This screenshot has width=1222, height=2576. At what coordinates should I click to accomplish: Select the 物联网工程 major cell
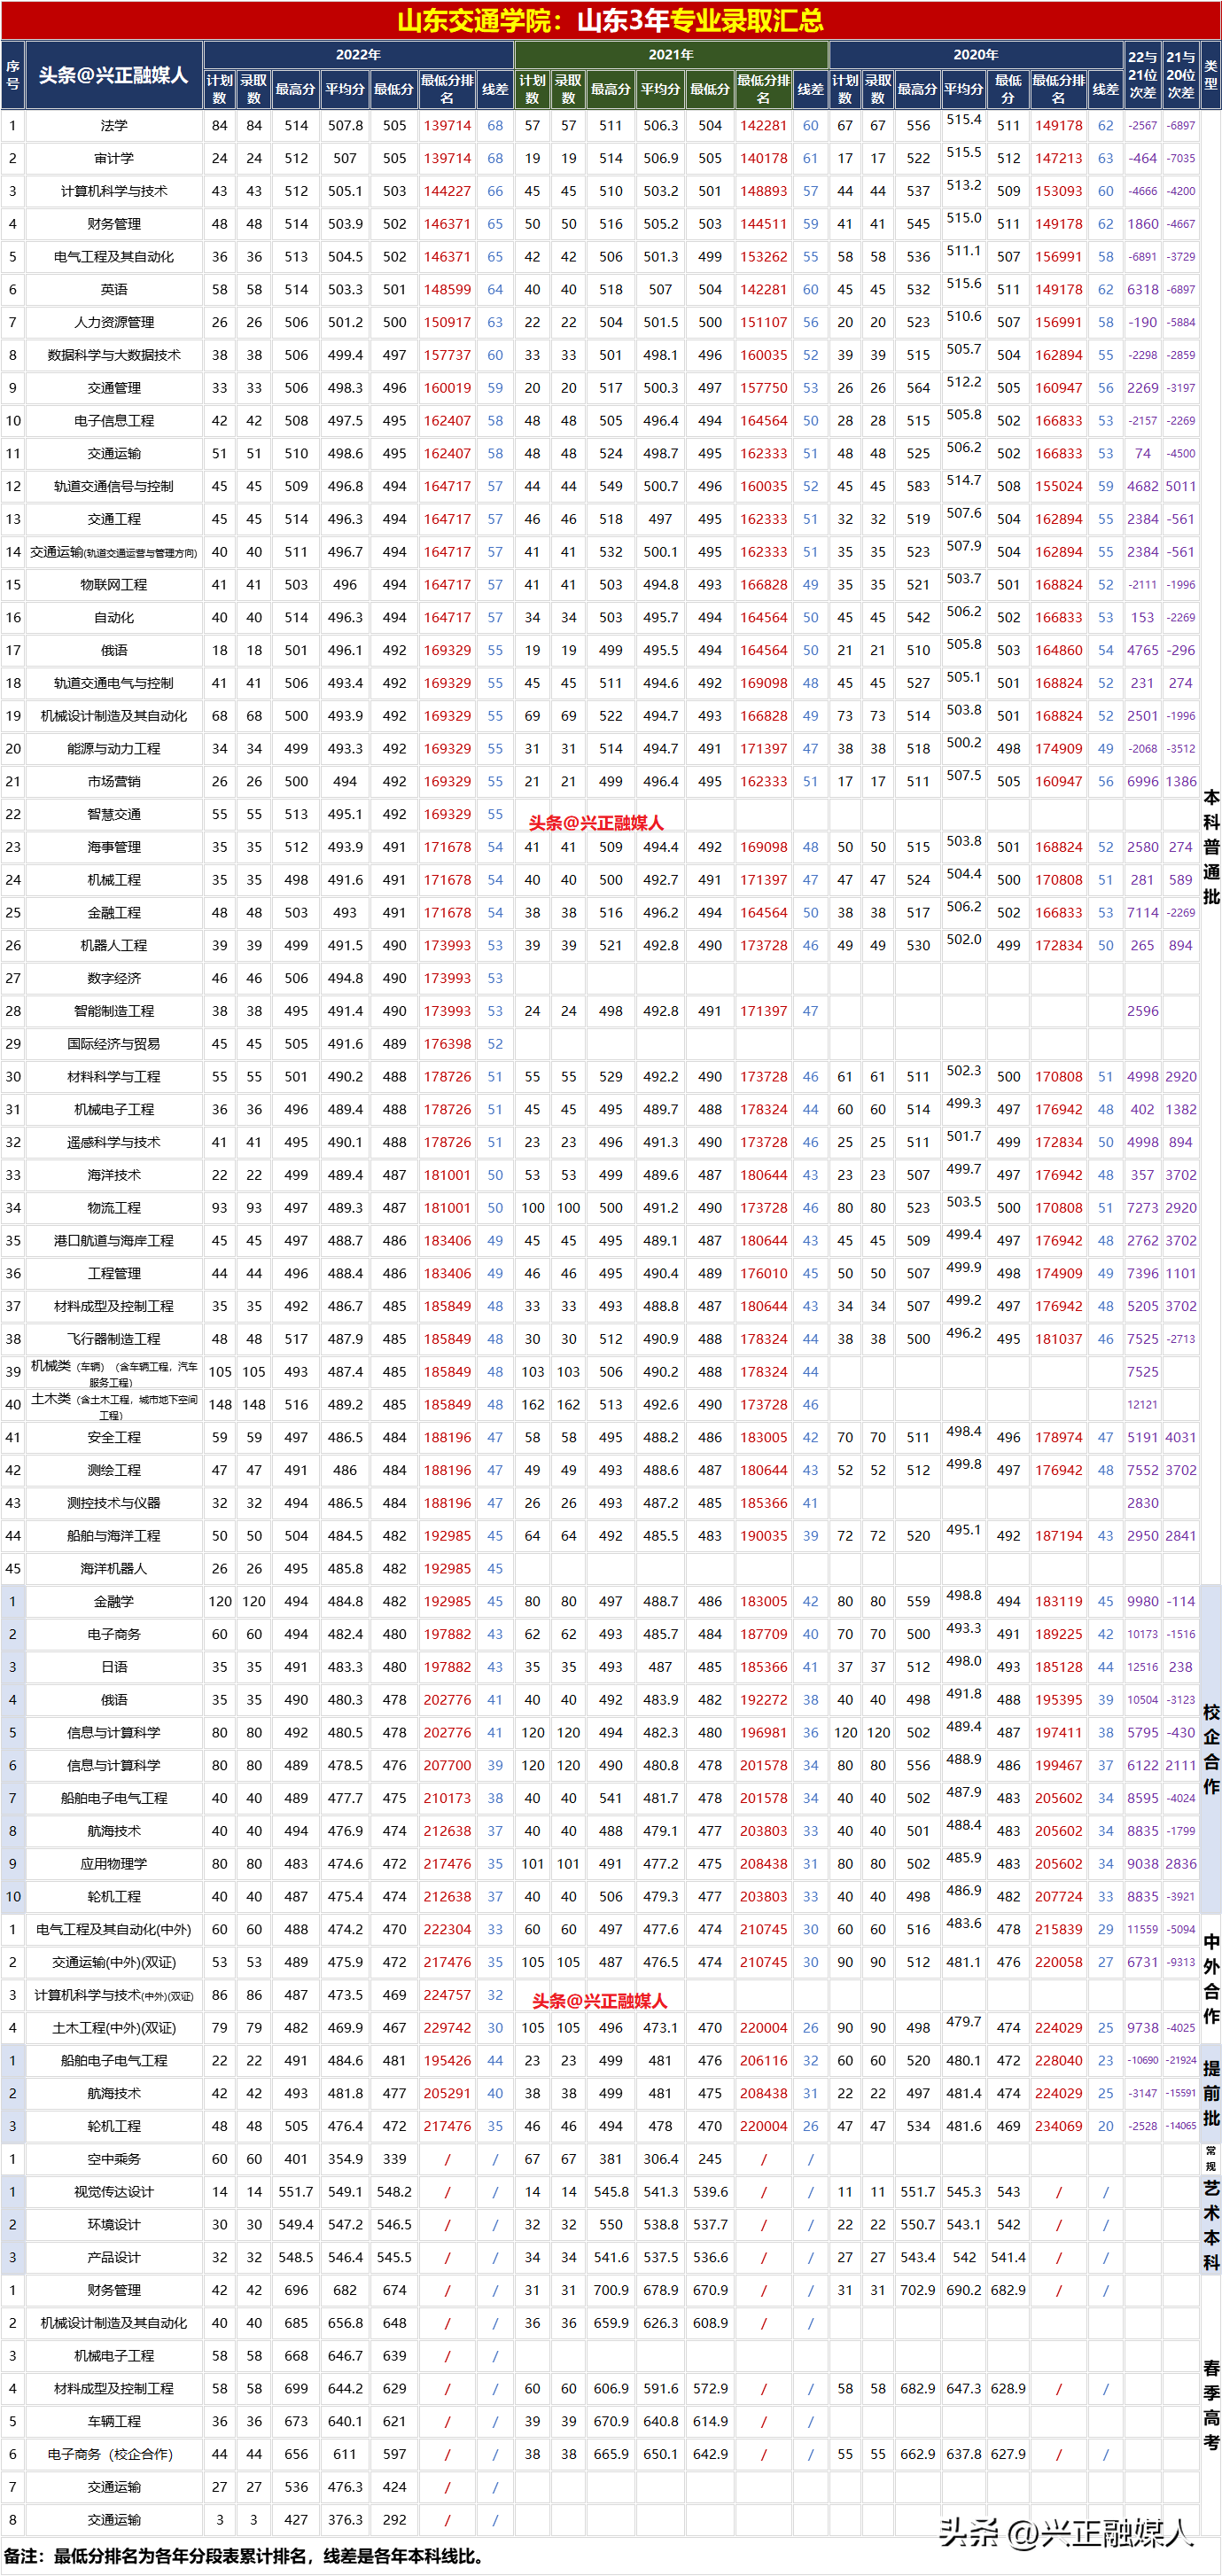click(x=114, y=585)
